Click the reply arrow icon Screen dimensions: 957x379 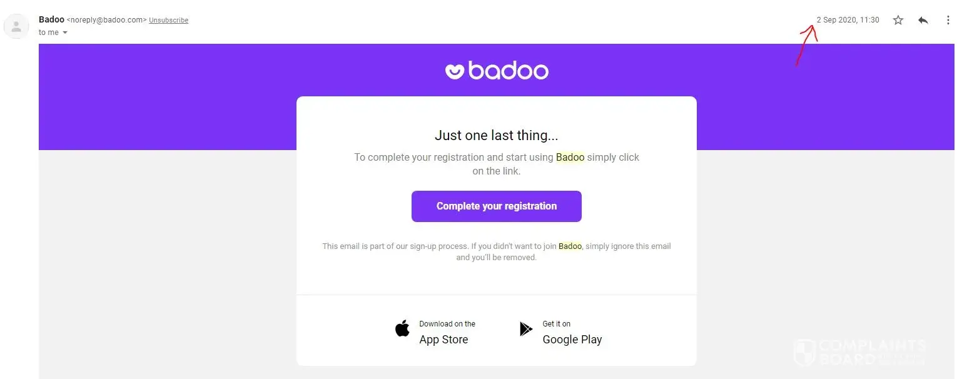923,20
